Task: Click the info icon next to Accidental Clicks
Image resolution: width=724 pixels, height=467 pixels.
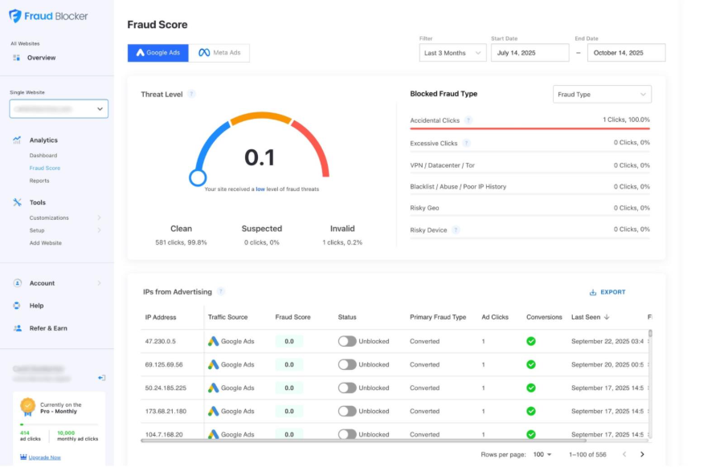Action: tap(468, 120)
